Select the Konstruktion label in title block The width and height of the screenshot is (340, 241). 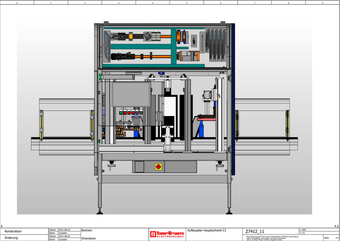point(15,231)
